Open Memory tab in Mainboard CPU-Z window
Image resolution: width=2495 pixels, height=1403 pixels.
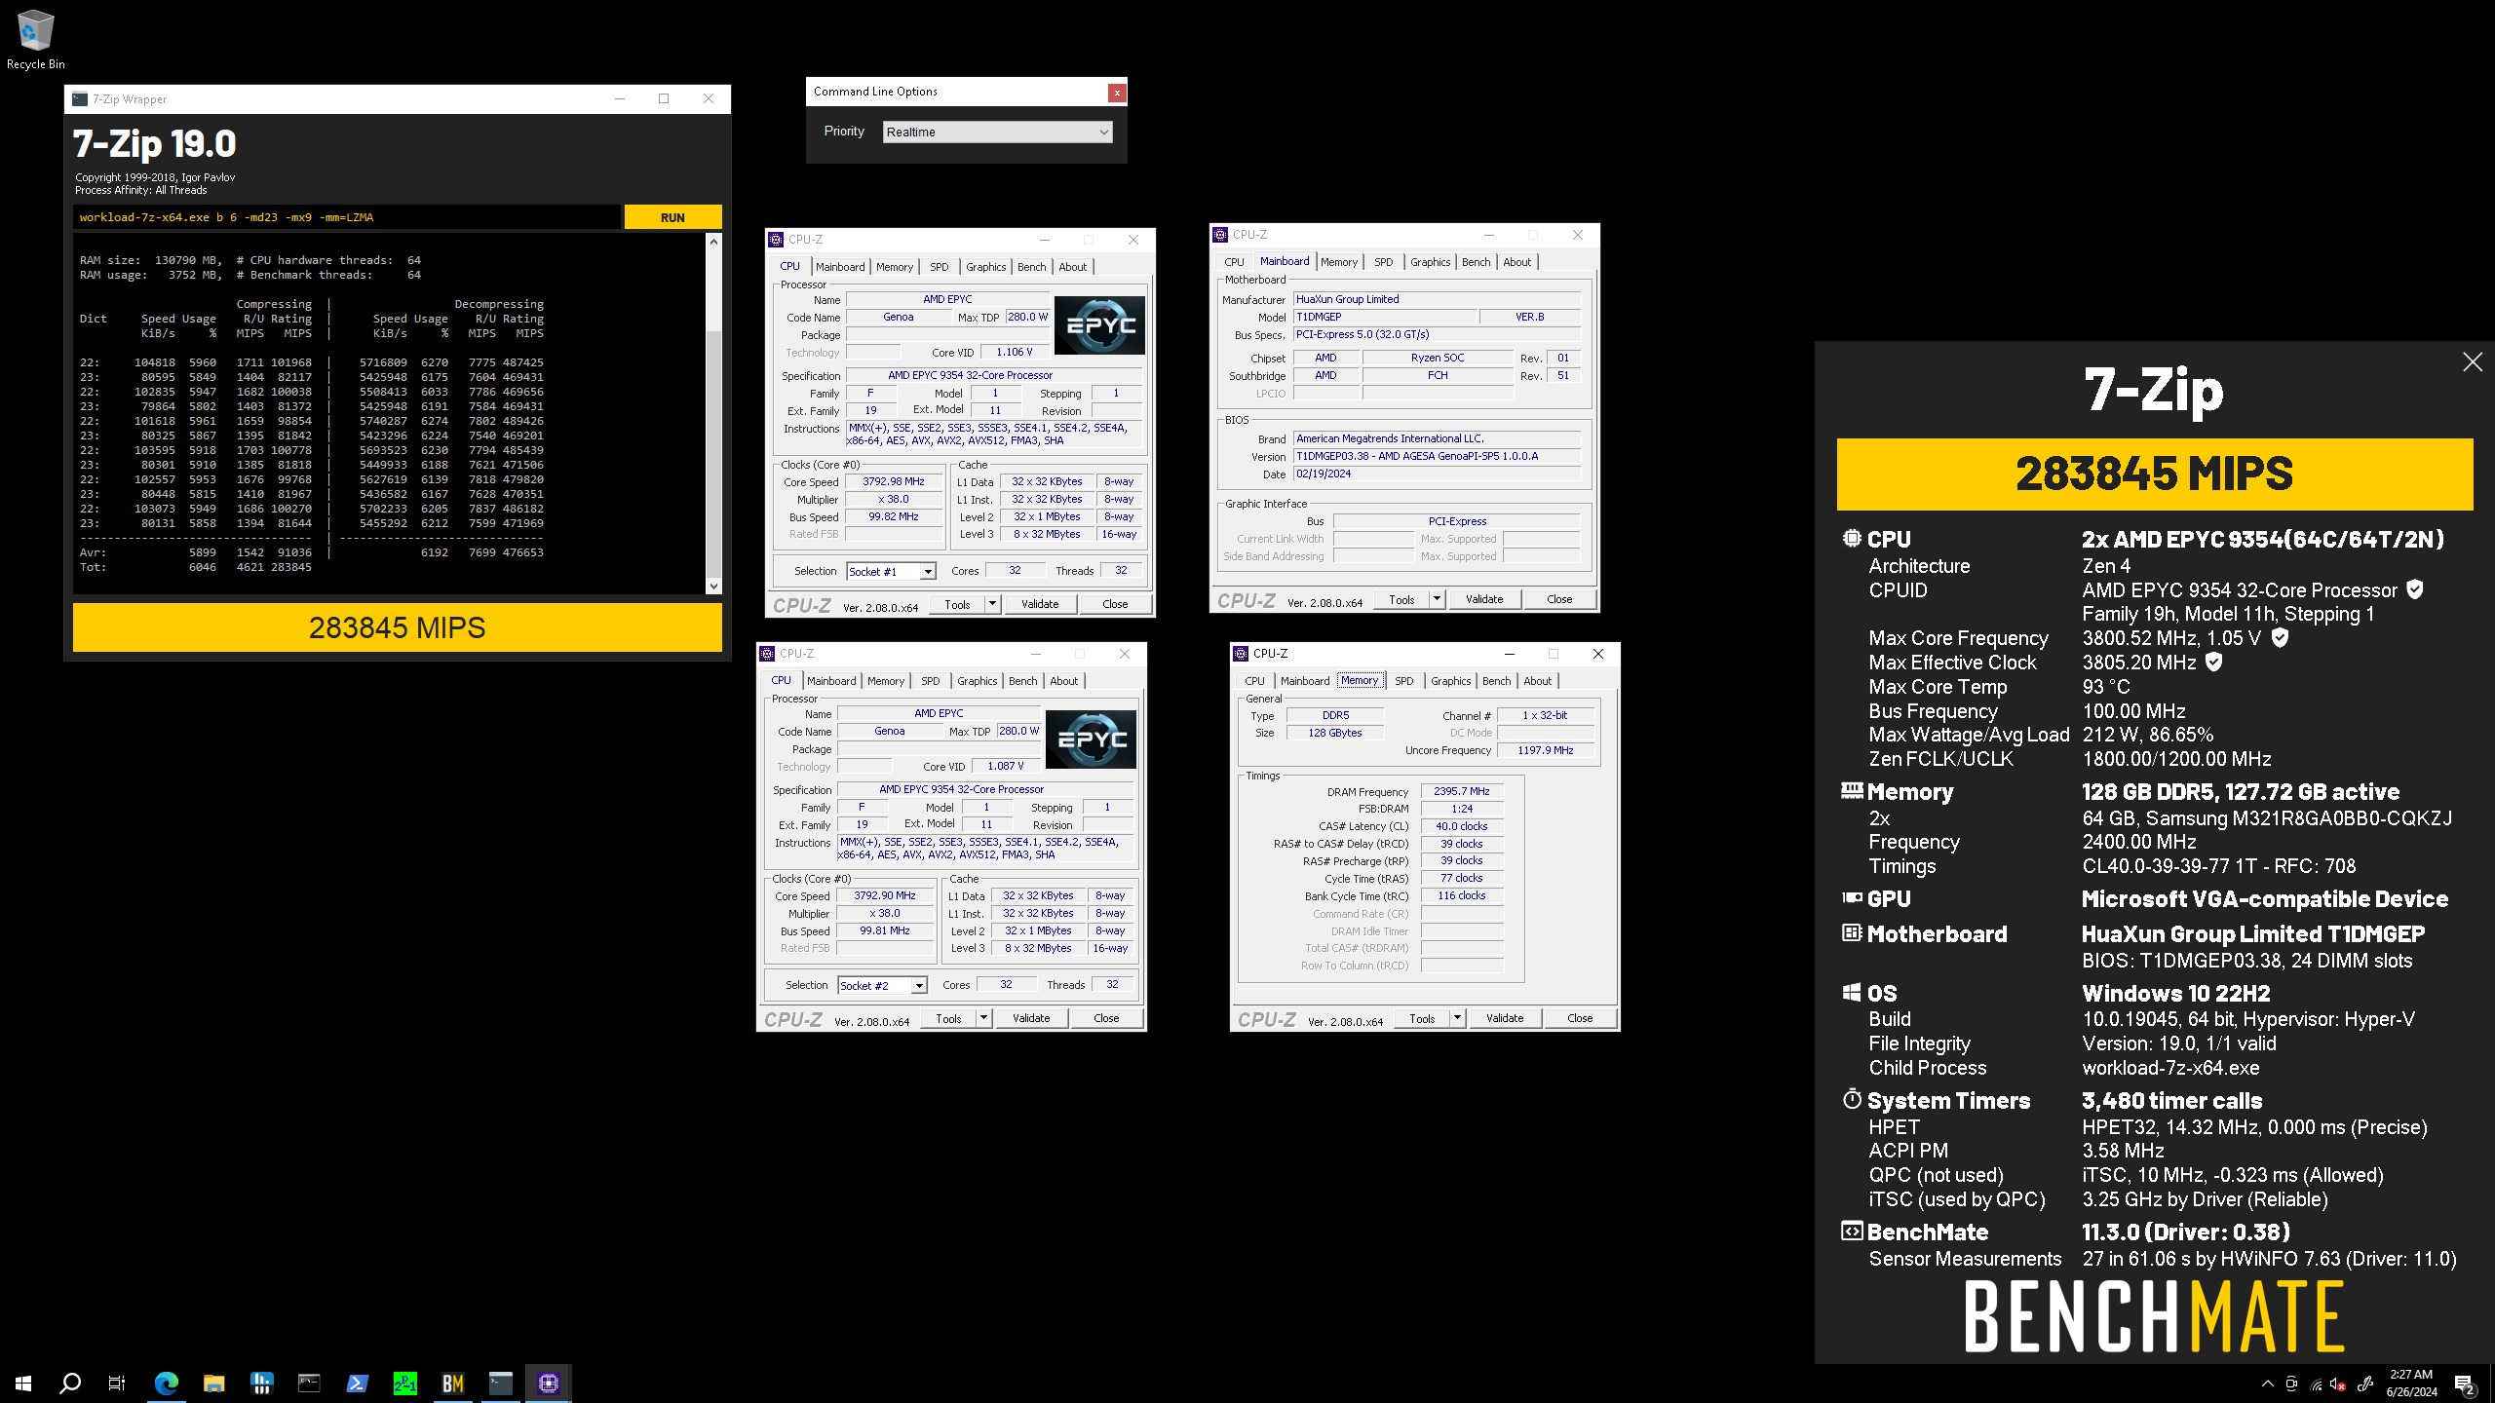1339,262
